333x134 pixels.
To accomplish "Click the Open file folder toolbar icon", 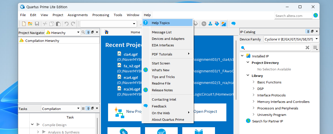I will (30, 24).
